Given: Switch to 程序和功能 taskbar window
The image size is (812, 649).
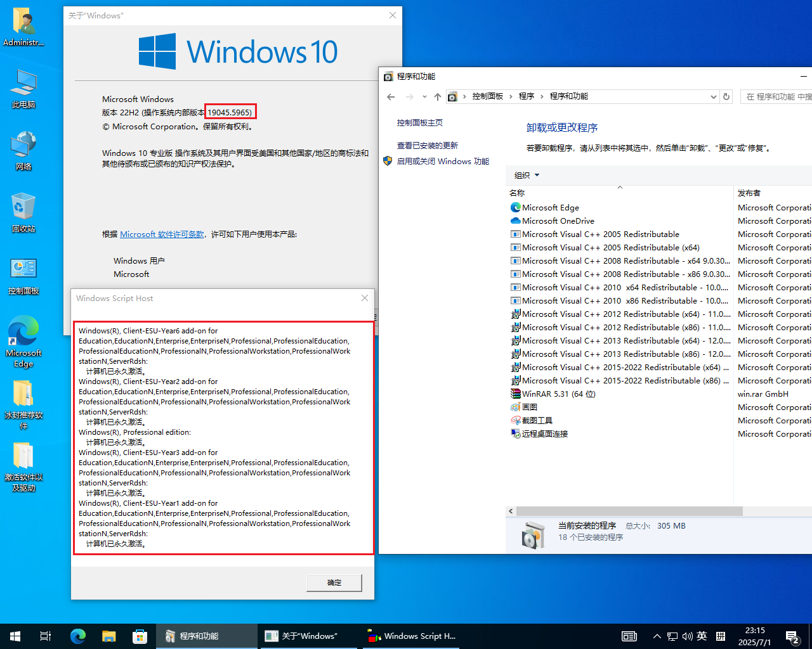Looking at the screenshot, I should tap(207, 636).
